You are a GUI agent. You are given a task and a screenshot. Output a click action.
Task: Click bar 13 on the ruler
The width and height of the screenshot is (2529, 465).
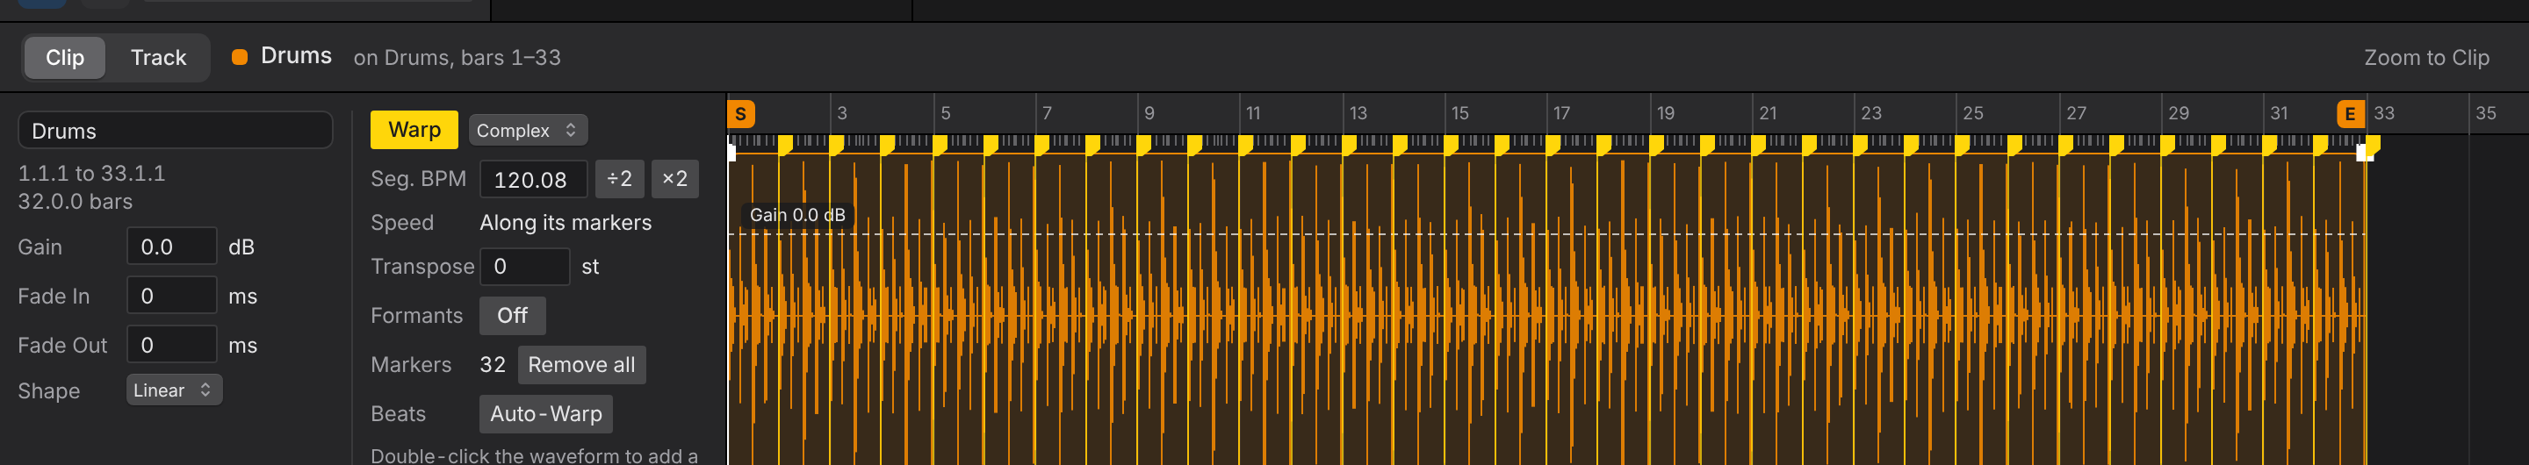pyautogui.click(x=1358, y=113)
